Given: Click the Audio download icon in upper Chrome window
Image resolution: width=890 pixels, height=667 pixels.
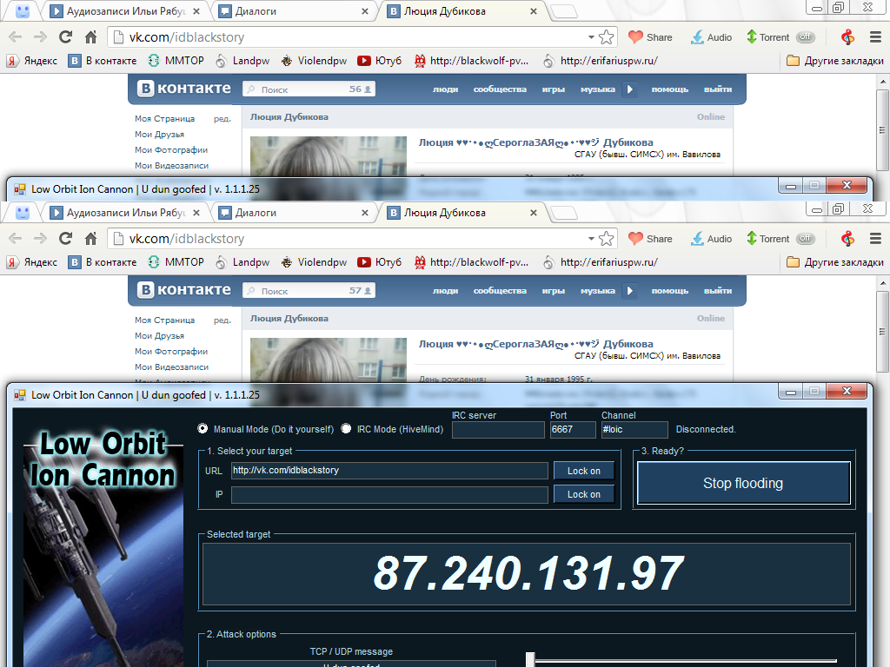Looking at the screenshot, I should (697, 37).
